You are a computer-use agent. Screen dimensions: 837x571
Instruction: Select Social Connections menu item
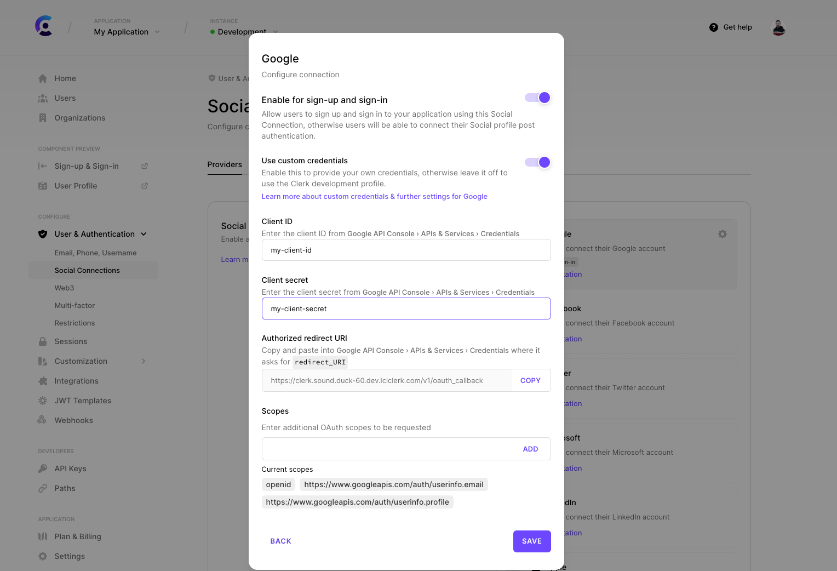[x=93, y=270]
